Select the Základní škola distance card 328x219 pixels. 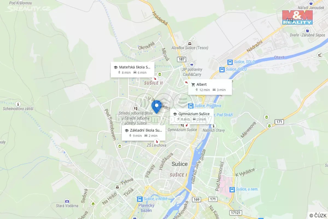point(143,133)
